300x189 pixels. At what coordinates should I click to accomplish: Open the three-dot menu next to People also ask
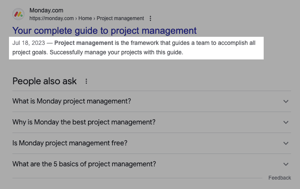[86, 81]
